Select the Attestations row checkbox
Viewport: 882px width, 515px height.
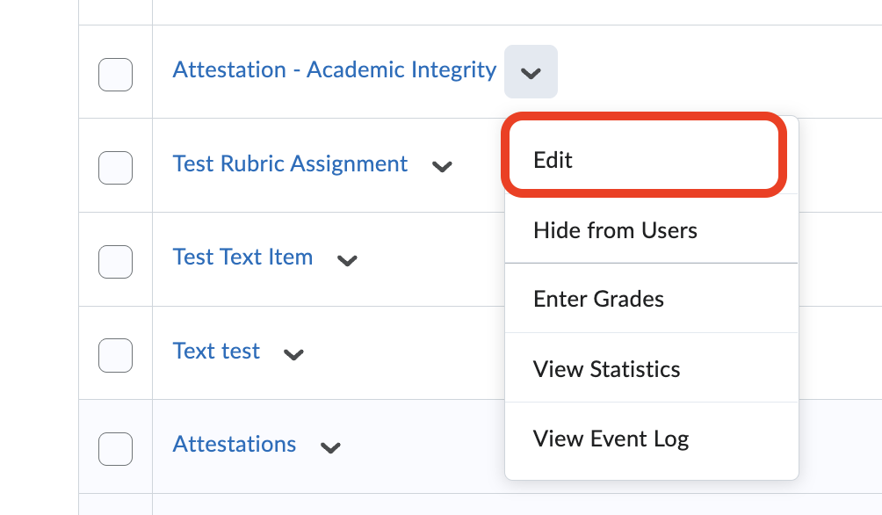[x=115, y=448]
